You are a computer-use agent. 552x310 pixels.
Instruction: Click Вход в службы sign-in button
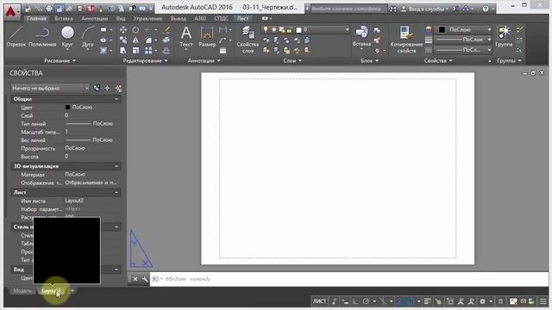pyautogui.click(x=424, y=9)
